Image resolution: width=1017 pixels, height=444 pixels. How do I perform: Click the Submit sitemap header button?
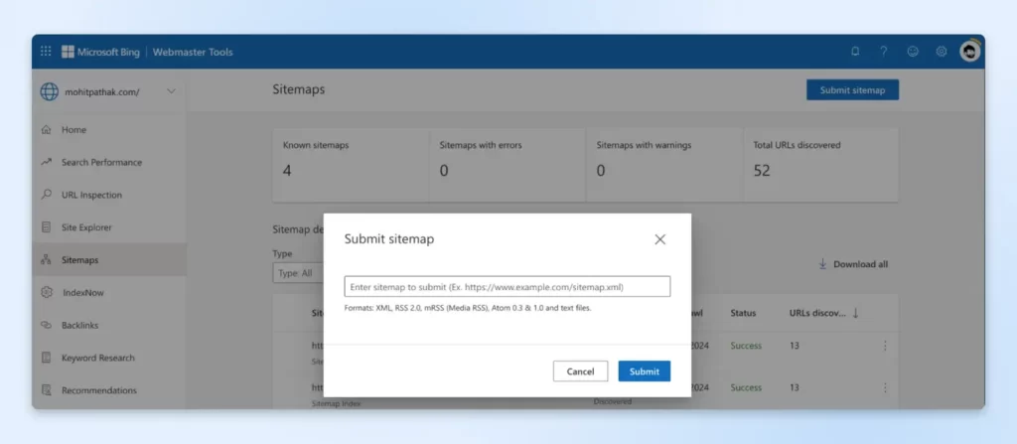coord(851,90)
